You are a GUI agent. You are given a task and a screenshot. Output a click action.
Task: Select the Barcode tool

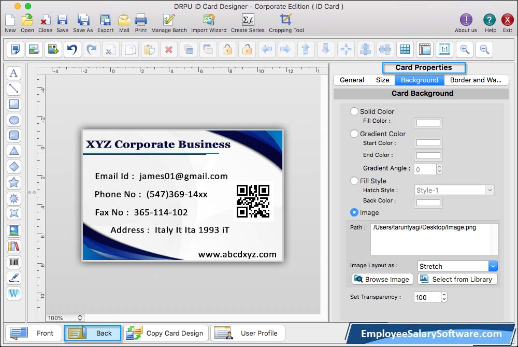(x=14, y=262)
